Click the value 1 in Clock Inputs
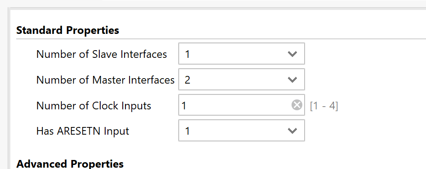Viewport: 426px width, 169px height. 184,105
